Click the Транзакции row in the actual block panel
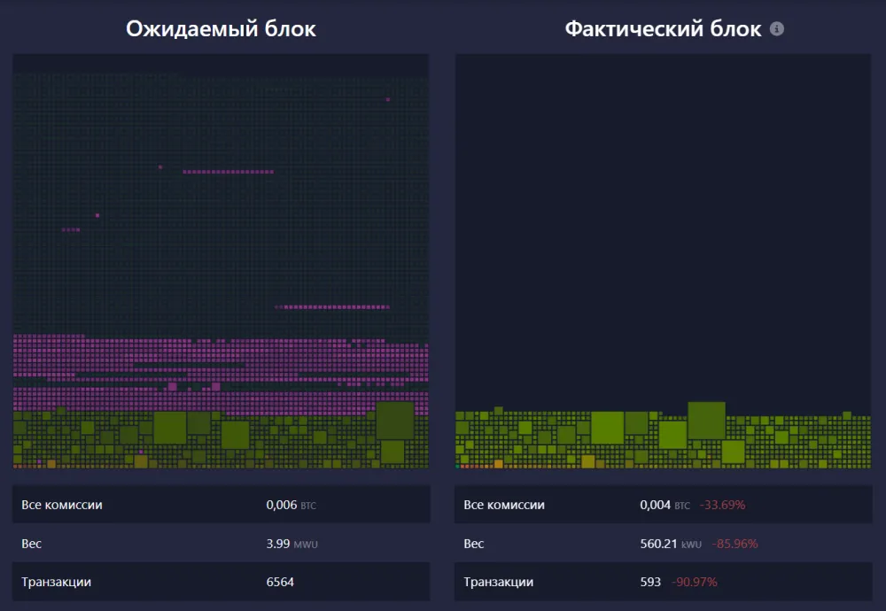The width and height of the screenshot is (886, 611). pos(663,582)
